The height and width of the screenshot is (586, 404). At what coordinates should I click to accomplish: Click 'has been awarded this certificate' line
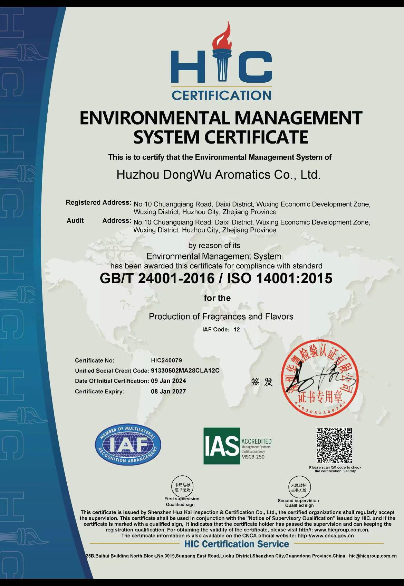point(216,266)
